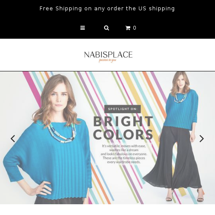Click the BRIGHT COLORS headline
Screen dimensions: 215x215
123,128
